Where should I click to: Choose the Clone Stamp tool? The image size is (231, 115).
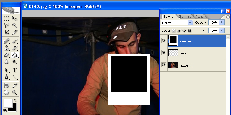pyautogui.click(x=6, y=48)
